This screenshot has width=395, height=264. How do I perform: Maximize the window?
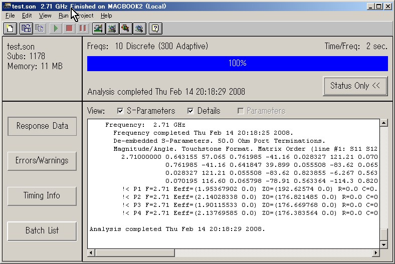click(x=378, y=7)
